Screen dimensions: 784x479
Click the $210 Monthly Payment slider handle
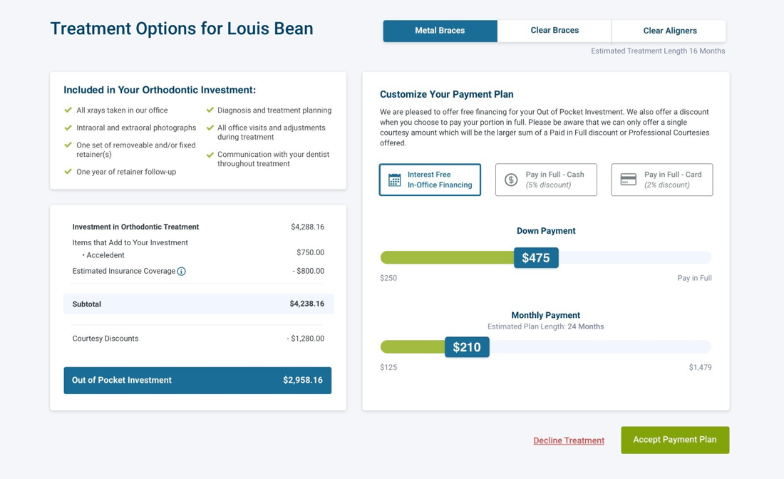click(x=467, y=347)
